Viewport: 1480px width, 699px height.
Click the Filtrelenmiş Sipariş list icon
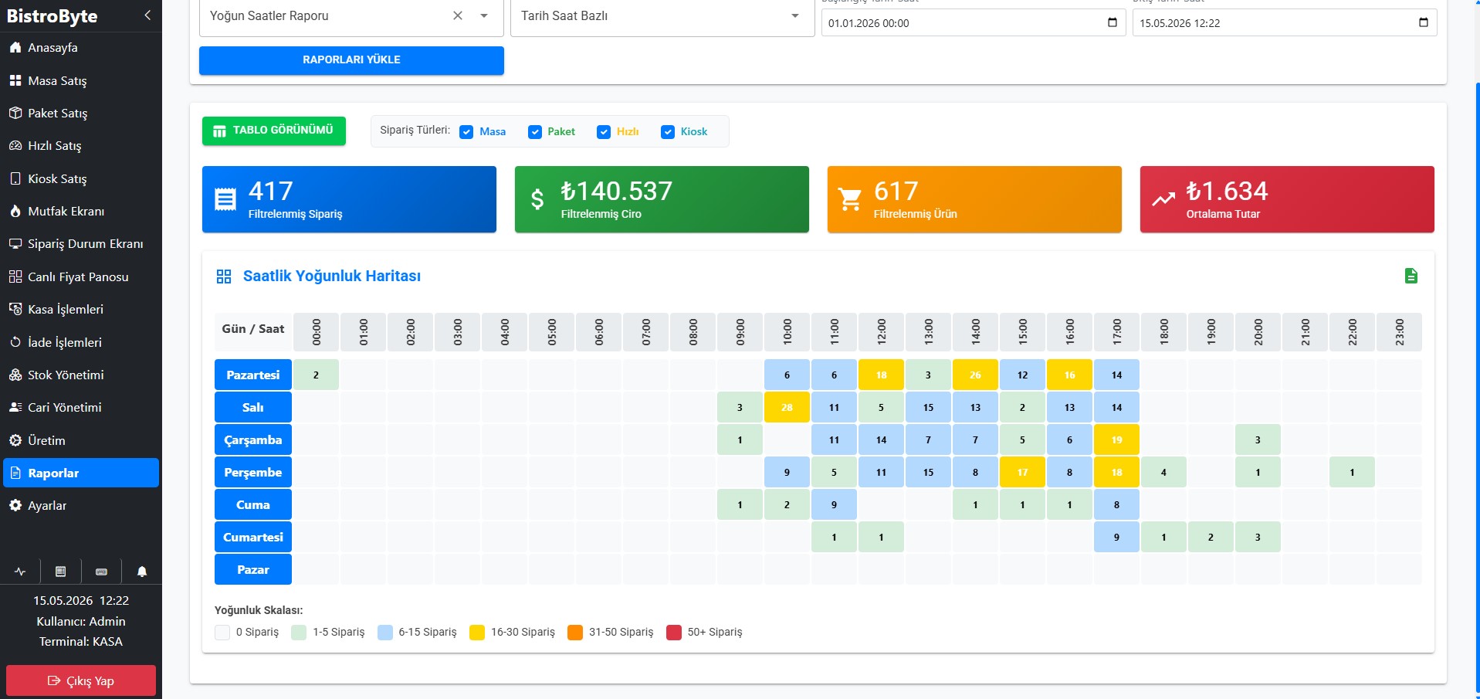coord(225,199)
